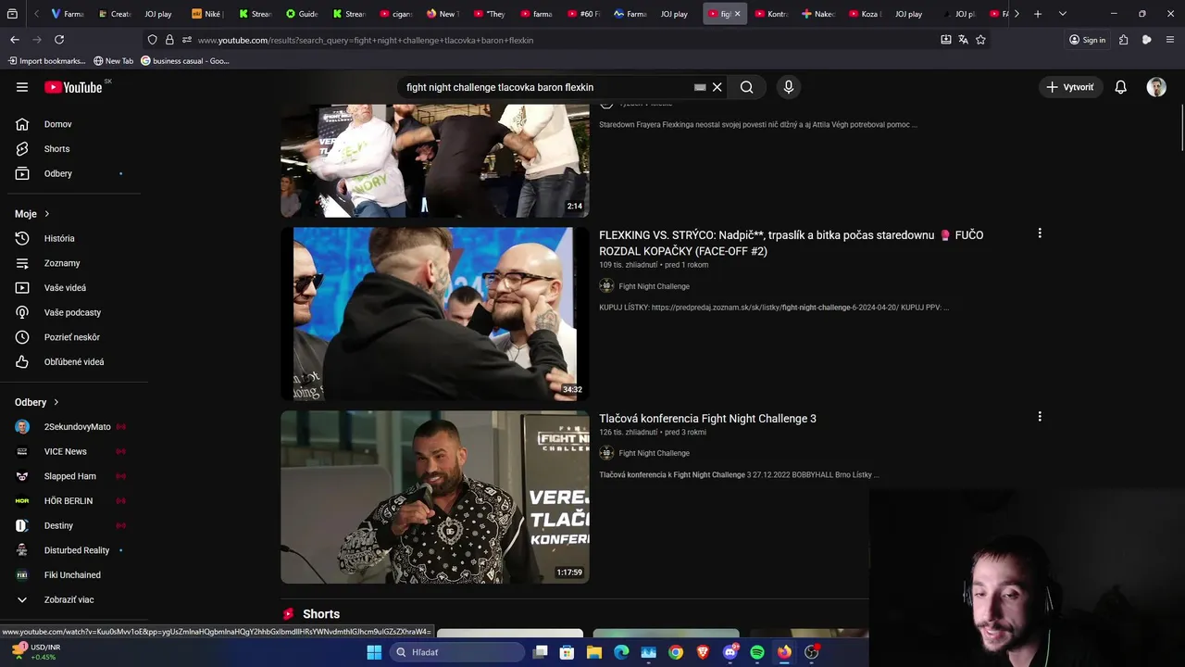The width and height of the screenshot is (1185, 667).
Task: Expand the Odbery section chevron
Action: [x=56, y=402]
